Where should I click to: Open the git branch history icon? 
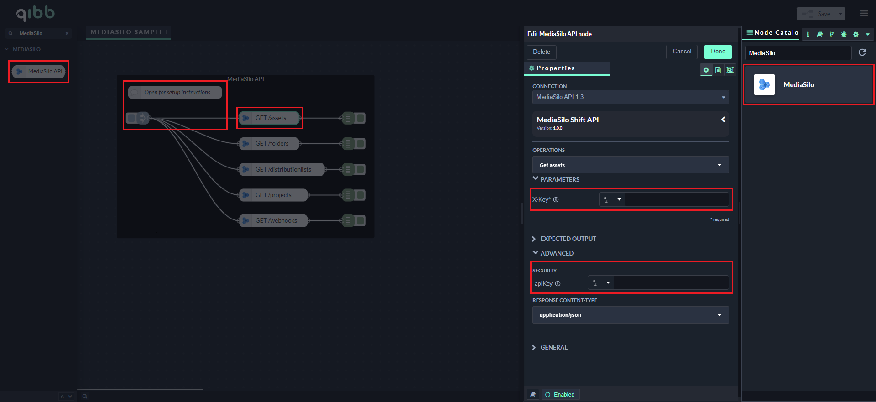tap(831, 34)
